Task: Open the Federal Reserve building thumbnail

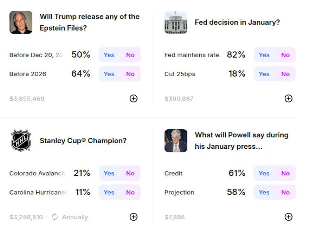Action: click(x=176, y=22)
